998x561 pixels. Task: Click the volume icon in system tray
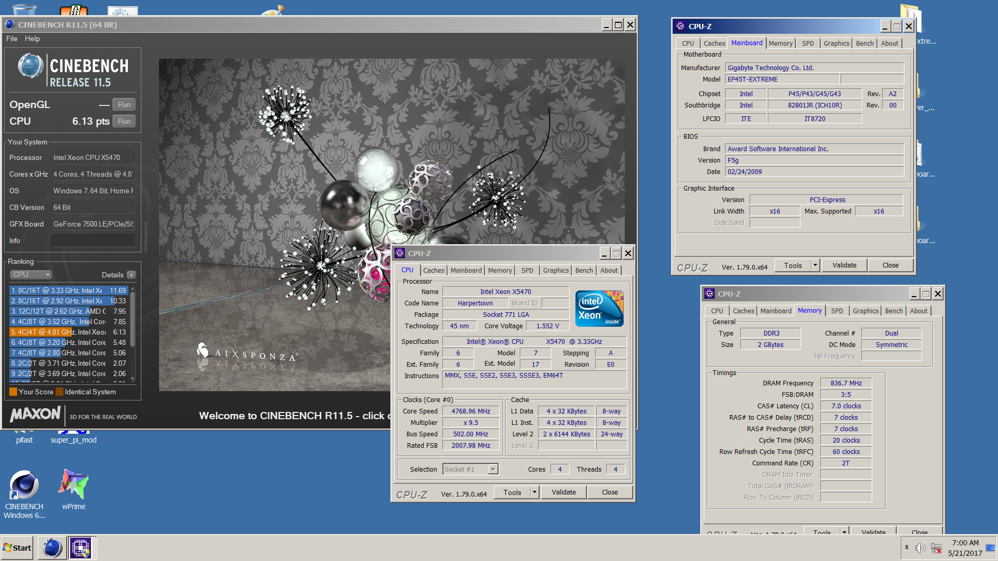[920, 547]
